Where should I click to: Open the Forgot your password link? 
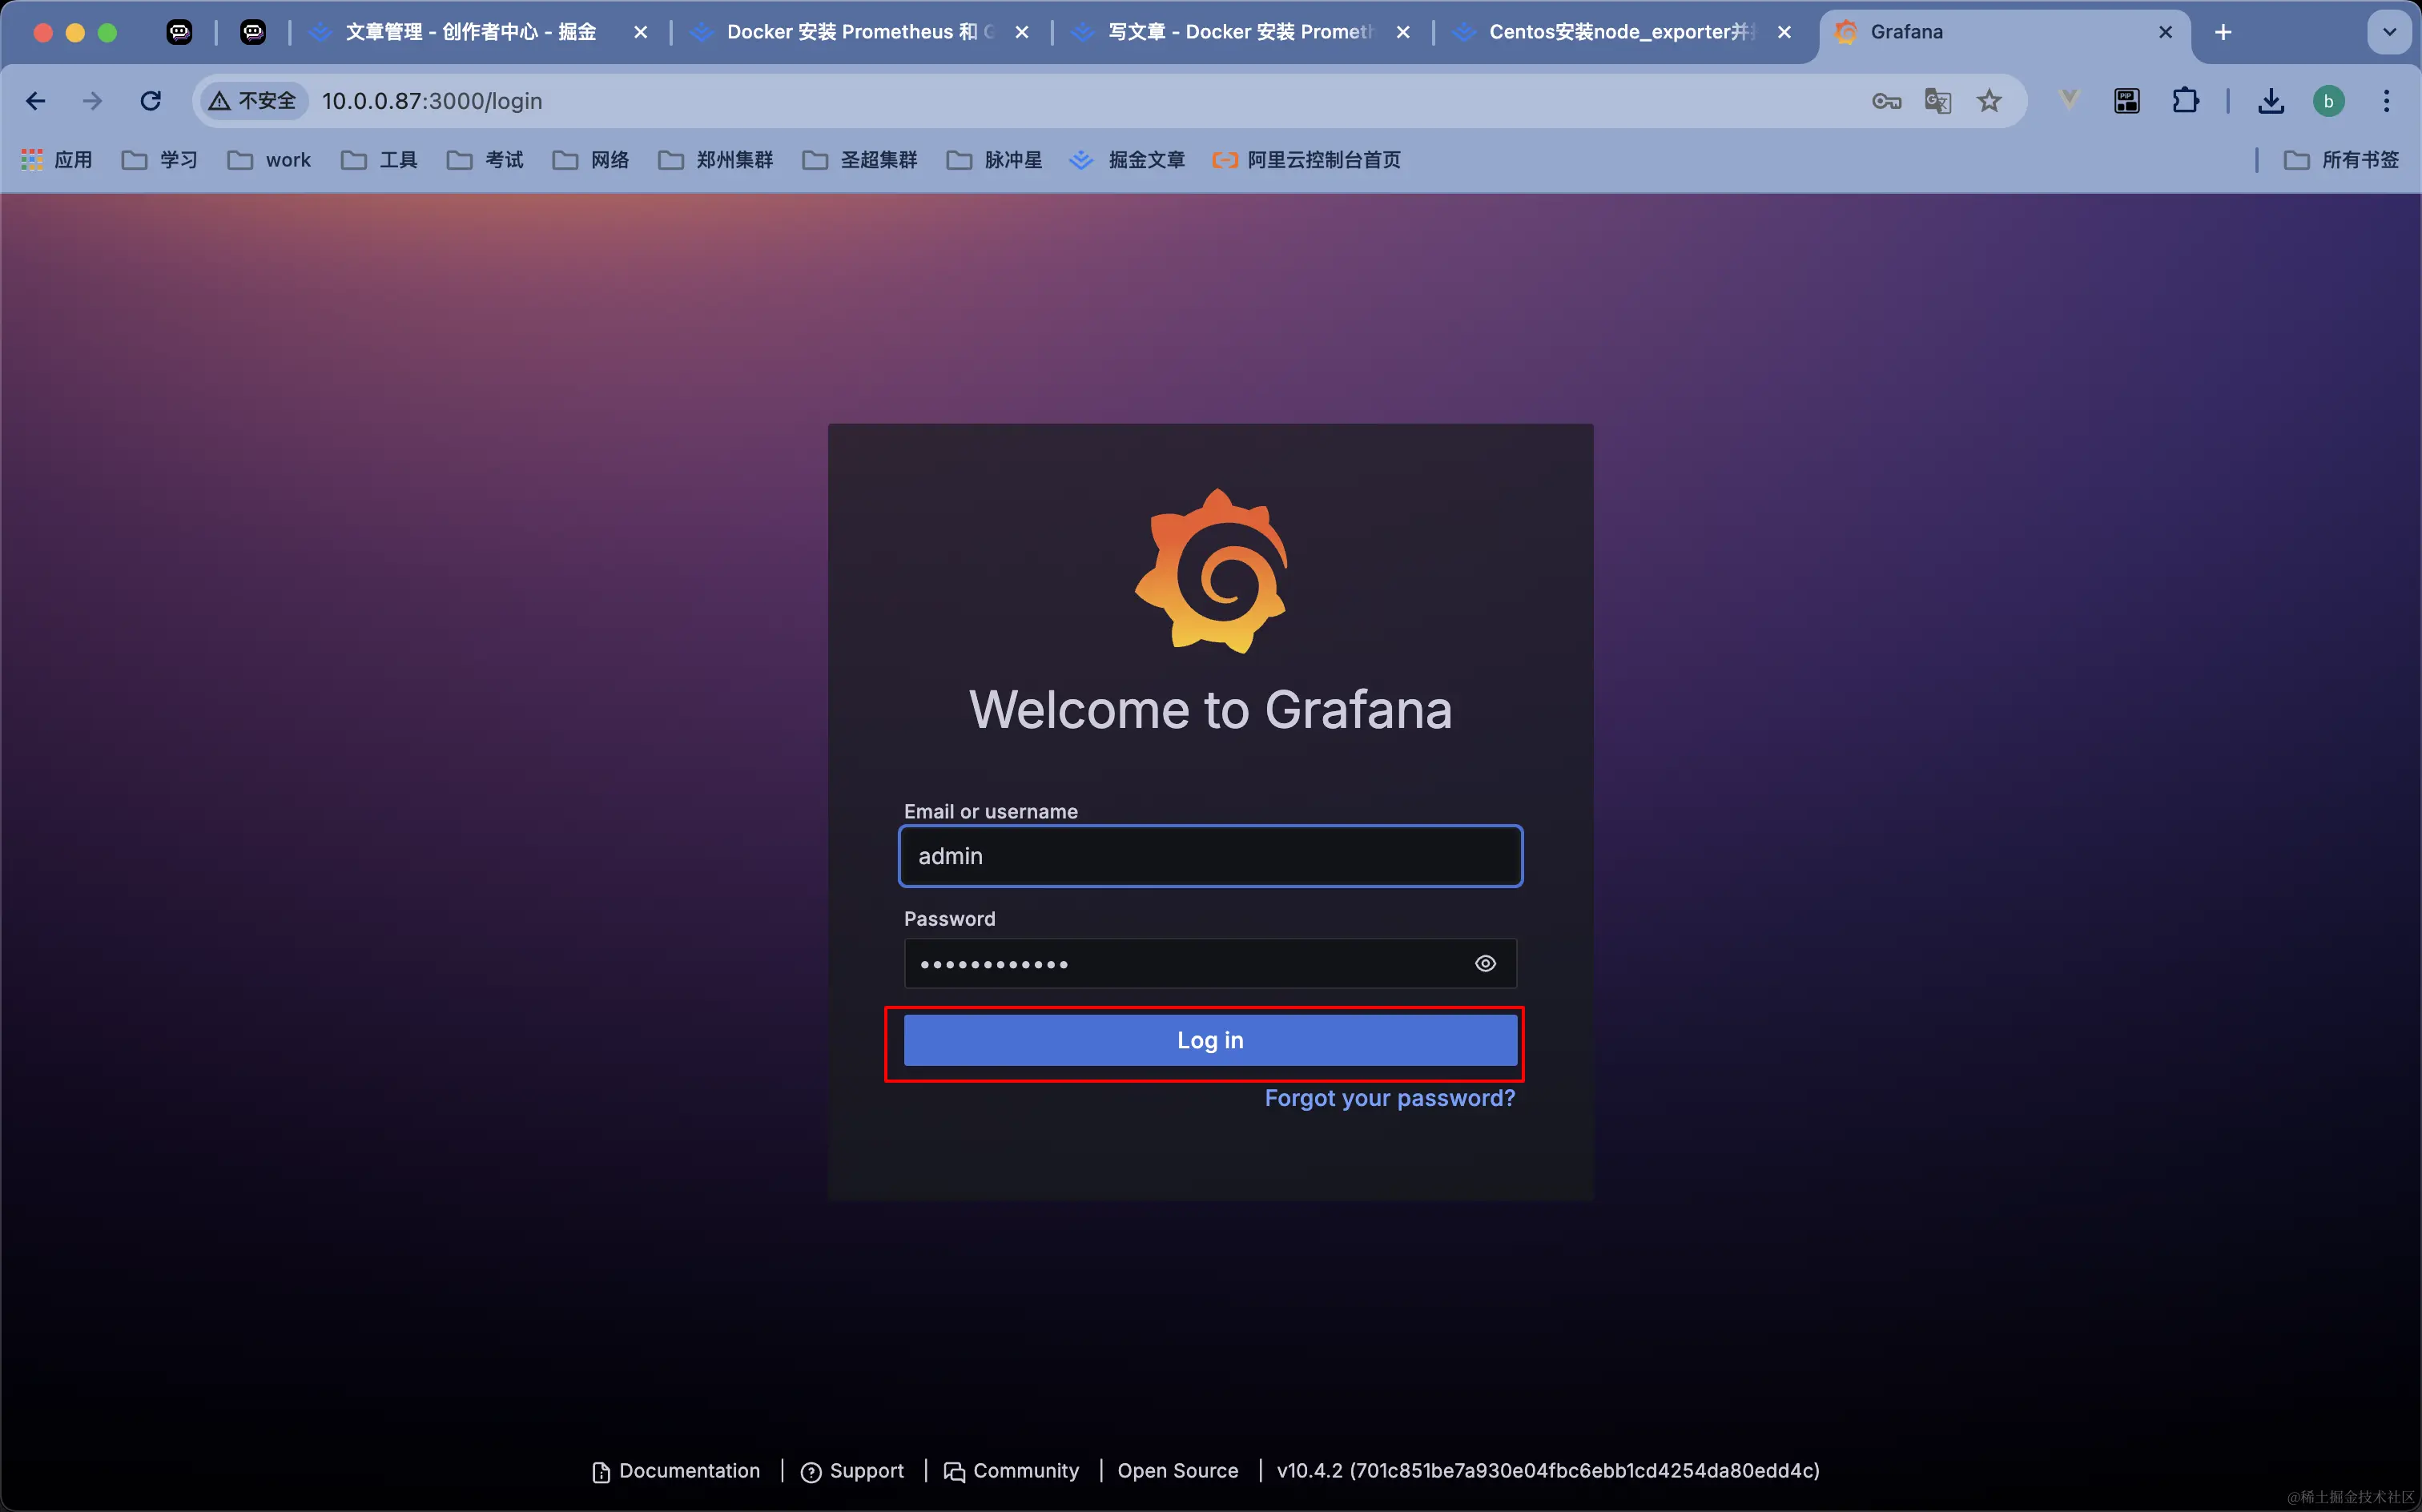click(x=1389, y=1098)
